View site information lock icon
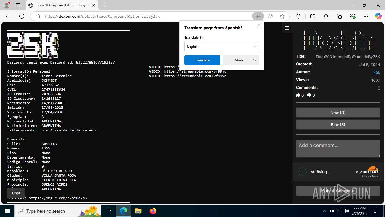The image size is (385, 217). point(38,16)
